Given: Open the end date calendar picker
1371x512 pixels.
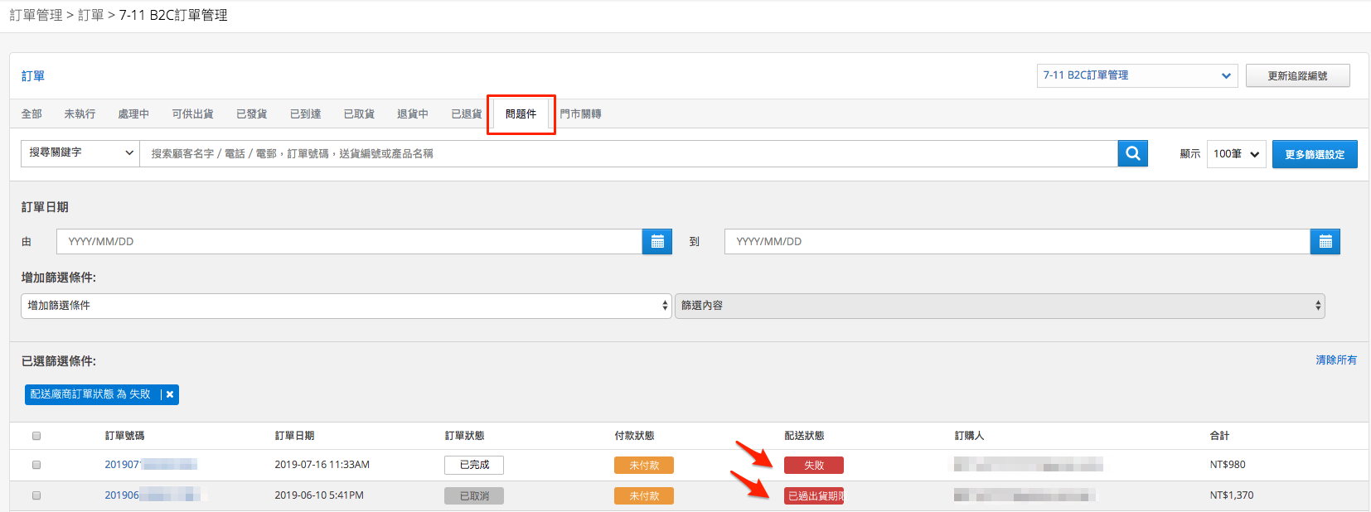Looking at the screenshot, I should click(x=1325, y=241).
